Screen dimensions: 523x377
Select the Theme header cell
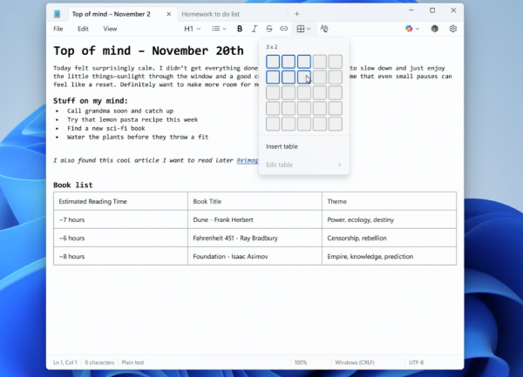point(389,201)
